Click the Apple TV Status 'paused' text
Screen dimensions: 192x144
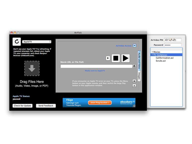coord(16,99)
